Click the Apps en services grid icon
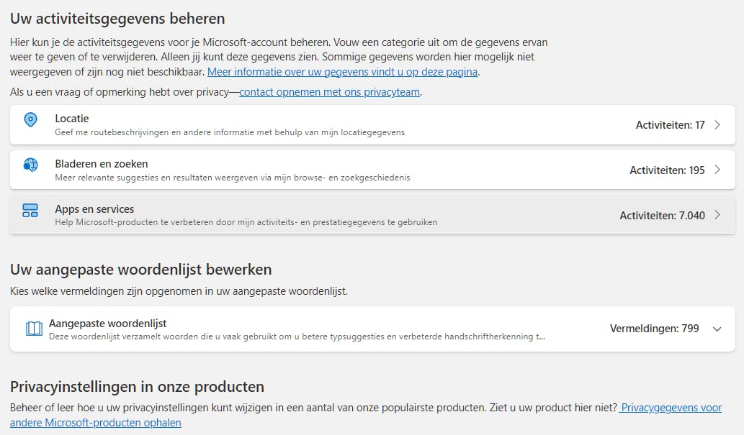The width and height of the screenshot is (744, 435). [30, 210]
